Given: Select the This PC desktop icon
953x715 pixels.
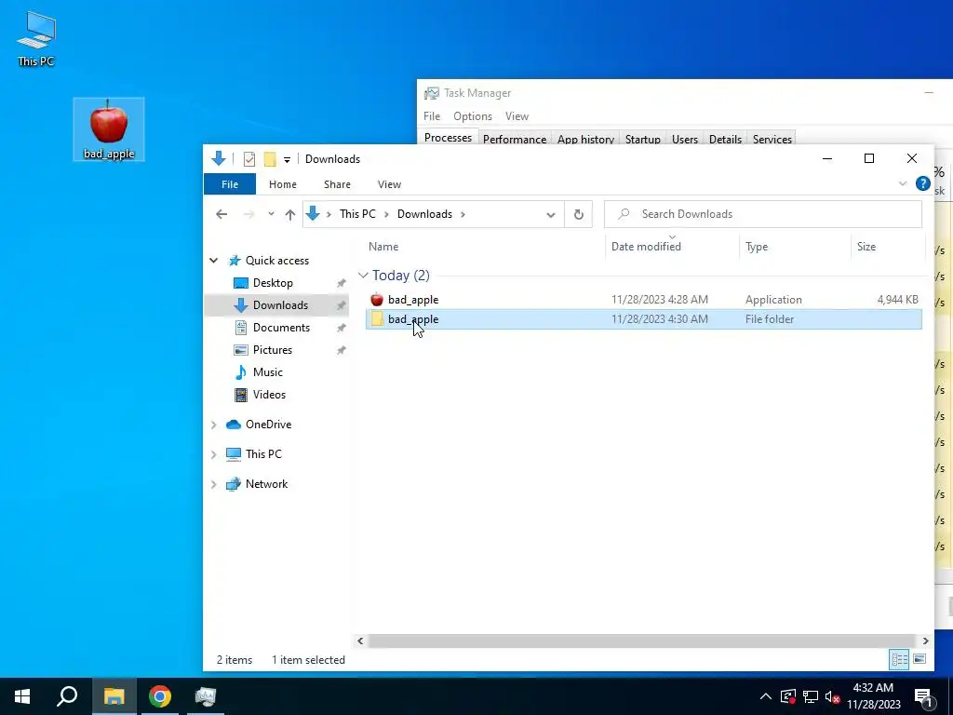Looking at the screenshot, I should pos(36,39).
